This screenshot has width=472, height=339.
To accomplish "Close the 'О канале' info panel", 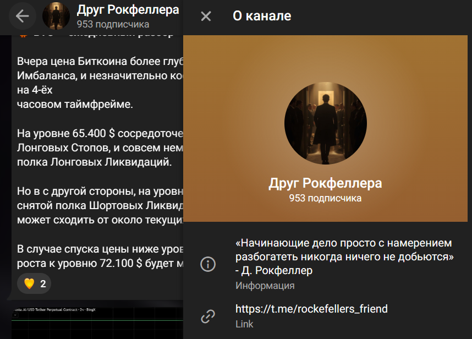I will 206,16.
